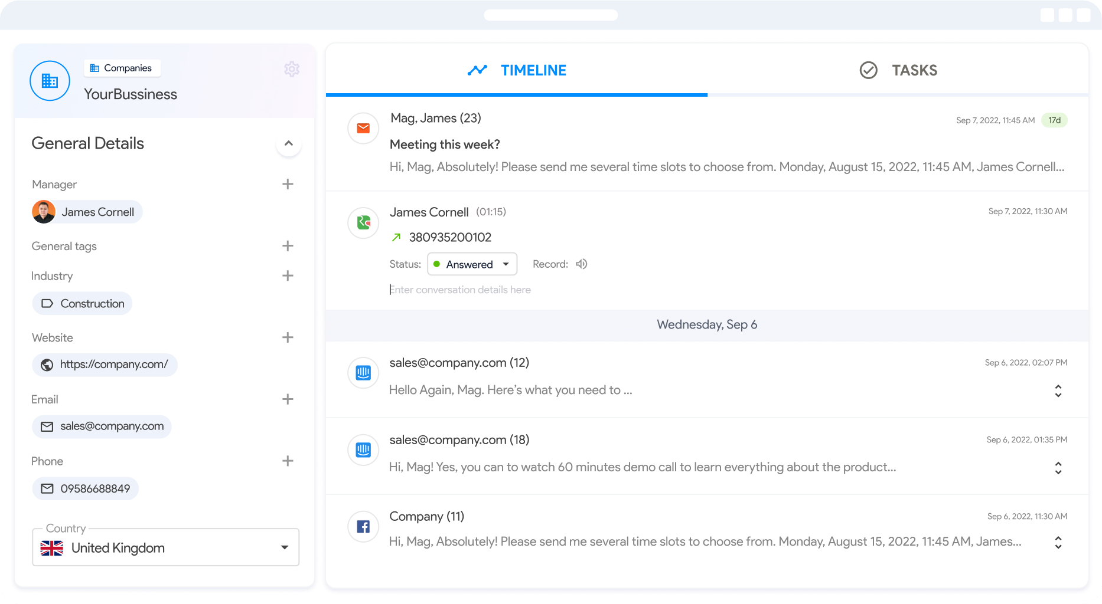
Task: Select the Timeline tab
Action: pyautogui.click(x=517, y=70)
